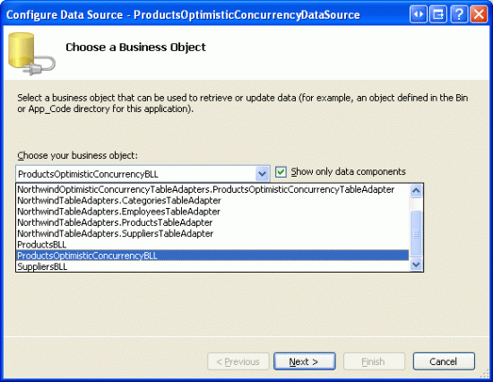The width and height of the screenshot is (493, 382).
Task: Close the Configure Data Source dialog
Action: coord(479,14)
